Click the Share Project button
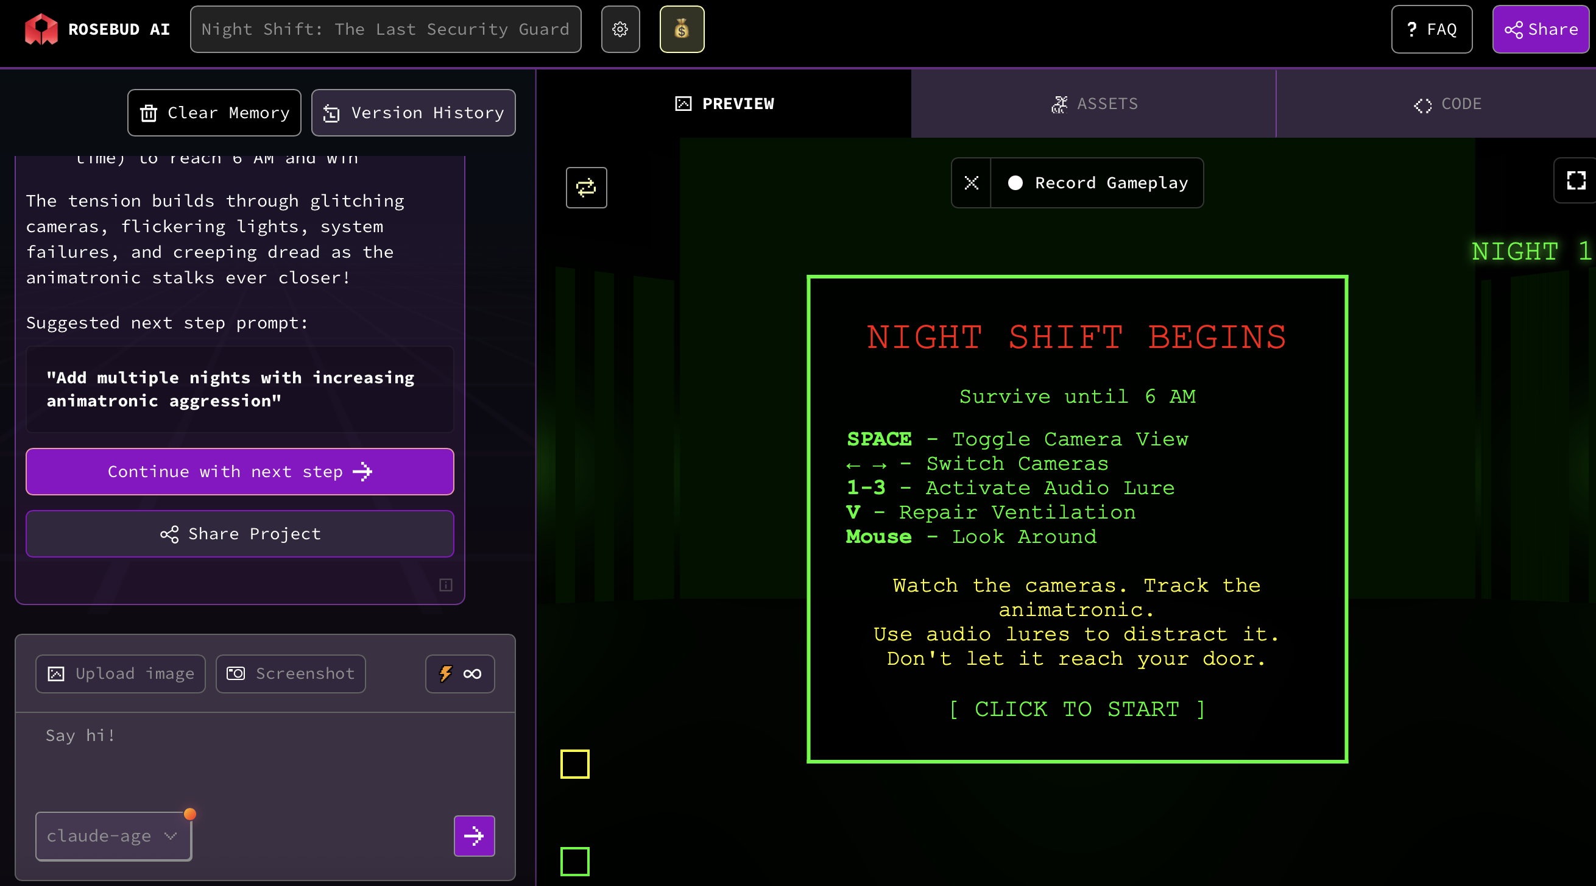 point(240,533)
